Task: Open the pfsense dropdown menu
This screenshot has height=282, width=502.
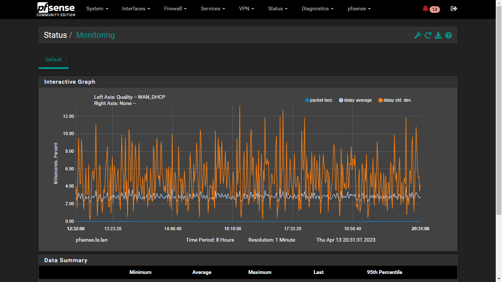Action: click(359, 8)
